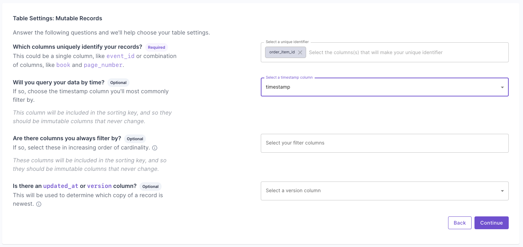This screenshot has height=247, width=523.
Task: Click the page_number code snippet
Action: click(103, 65)
